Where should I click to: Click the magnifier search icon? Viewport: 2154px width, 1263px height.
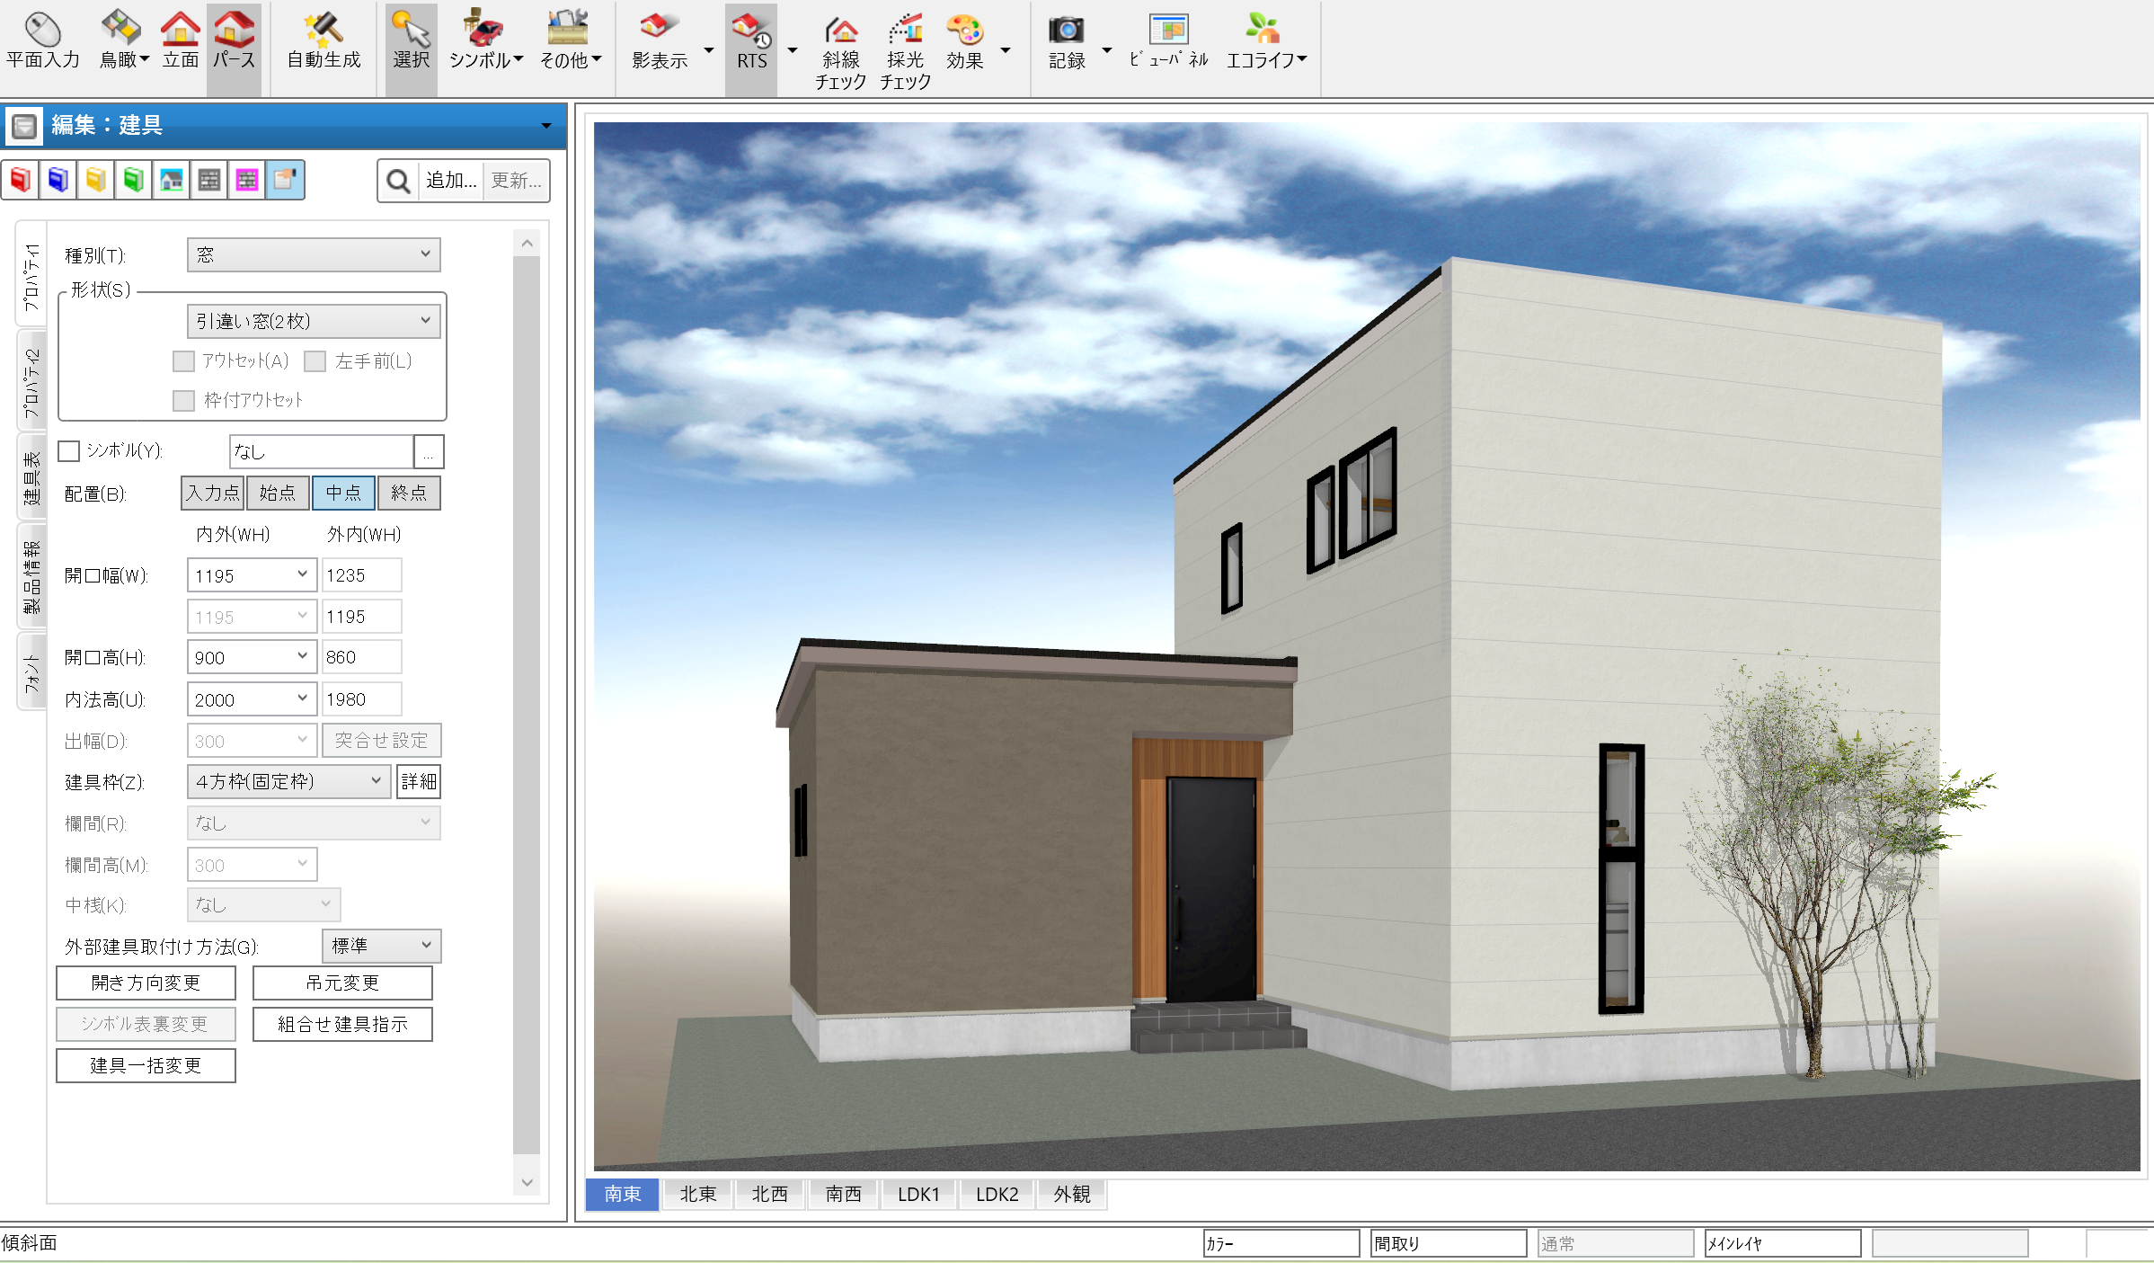click(x=398, y=182)
